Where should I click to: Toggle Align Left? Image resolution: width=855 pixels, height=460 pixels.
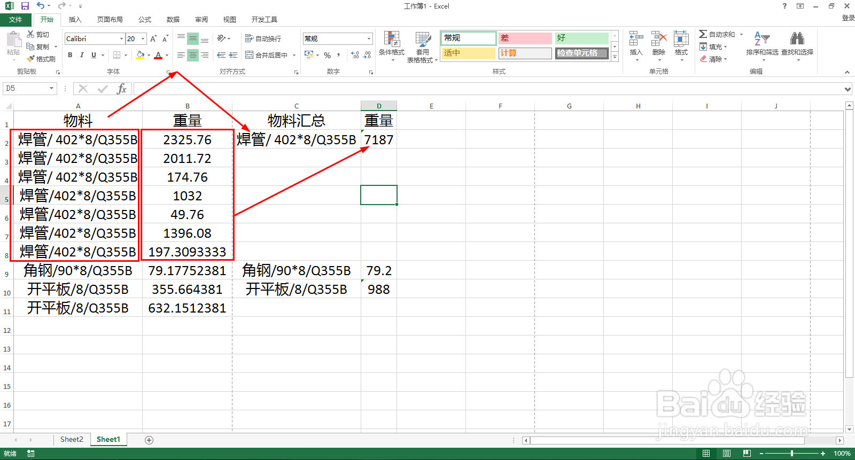point(181,55)
